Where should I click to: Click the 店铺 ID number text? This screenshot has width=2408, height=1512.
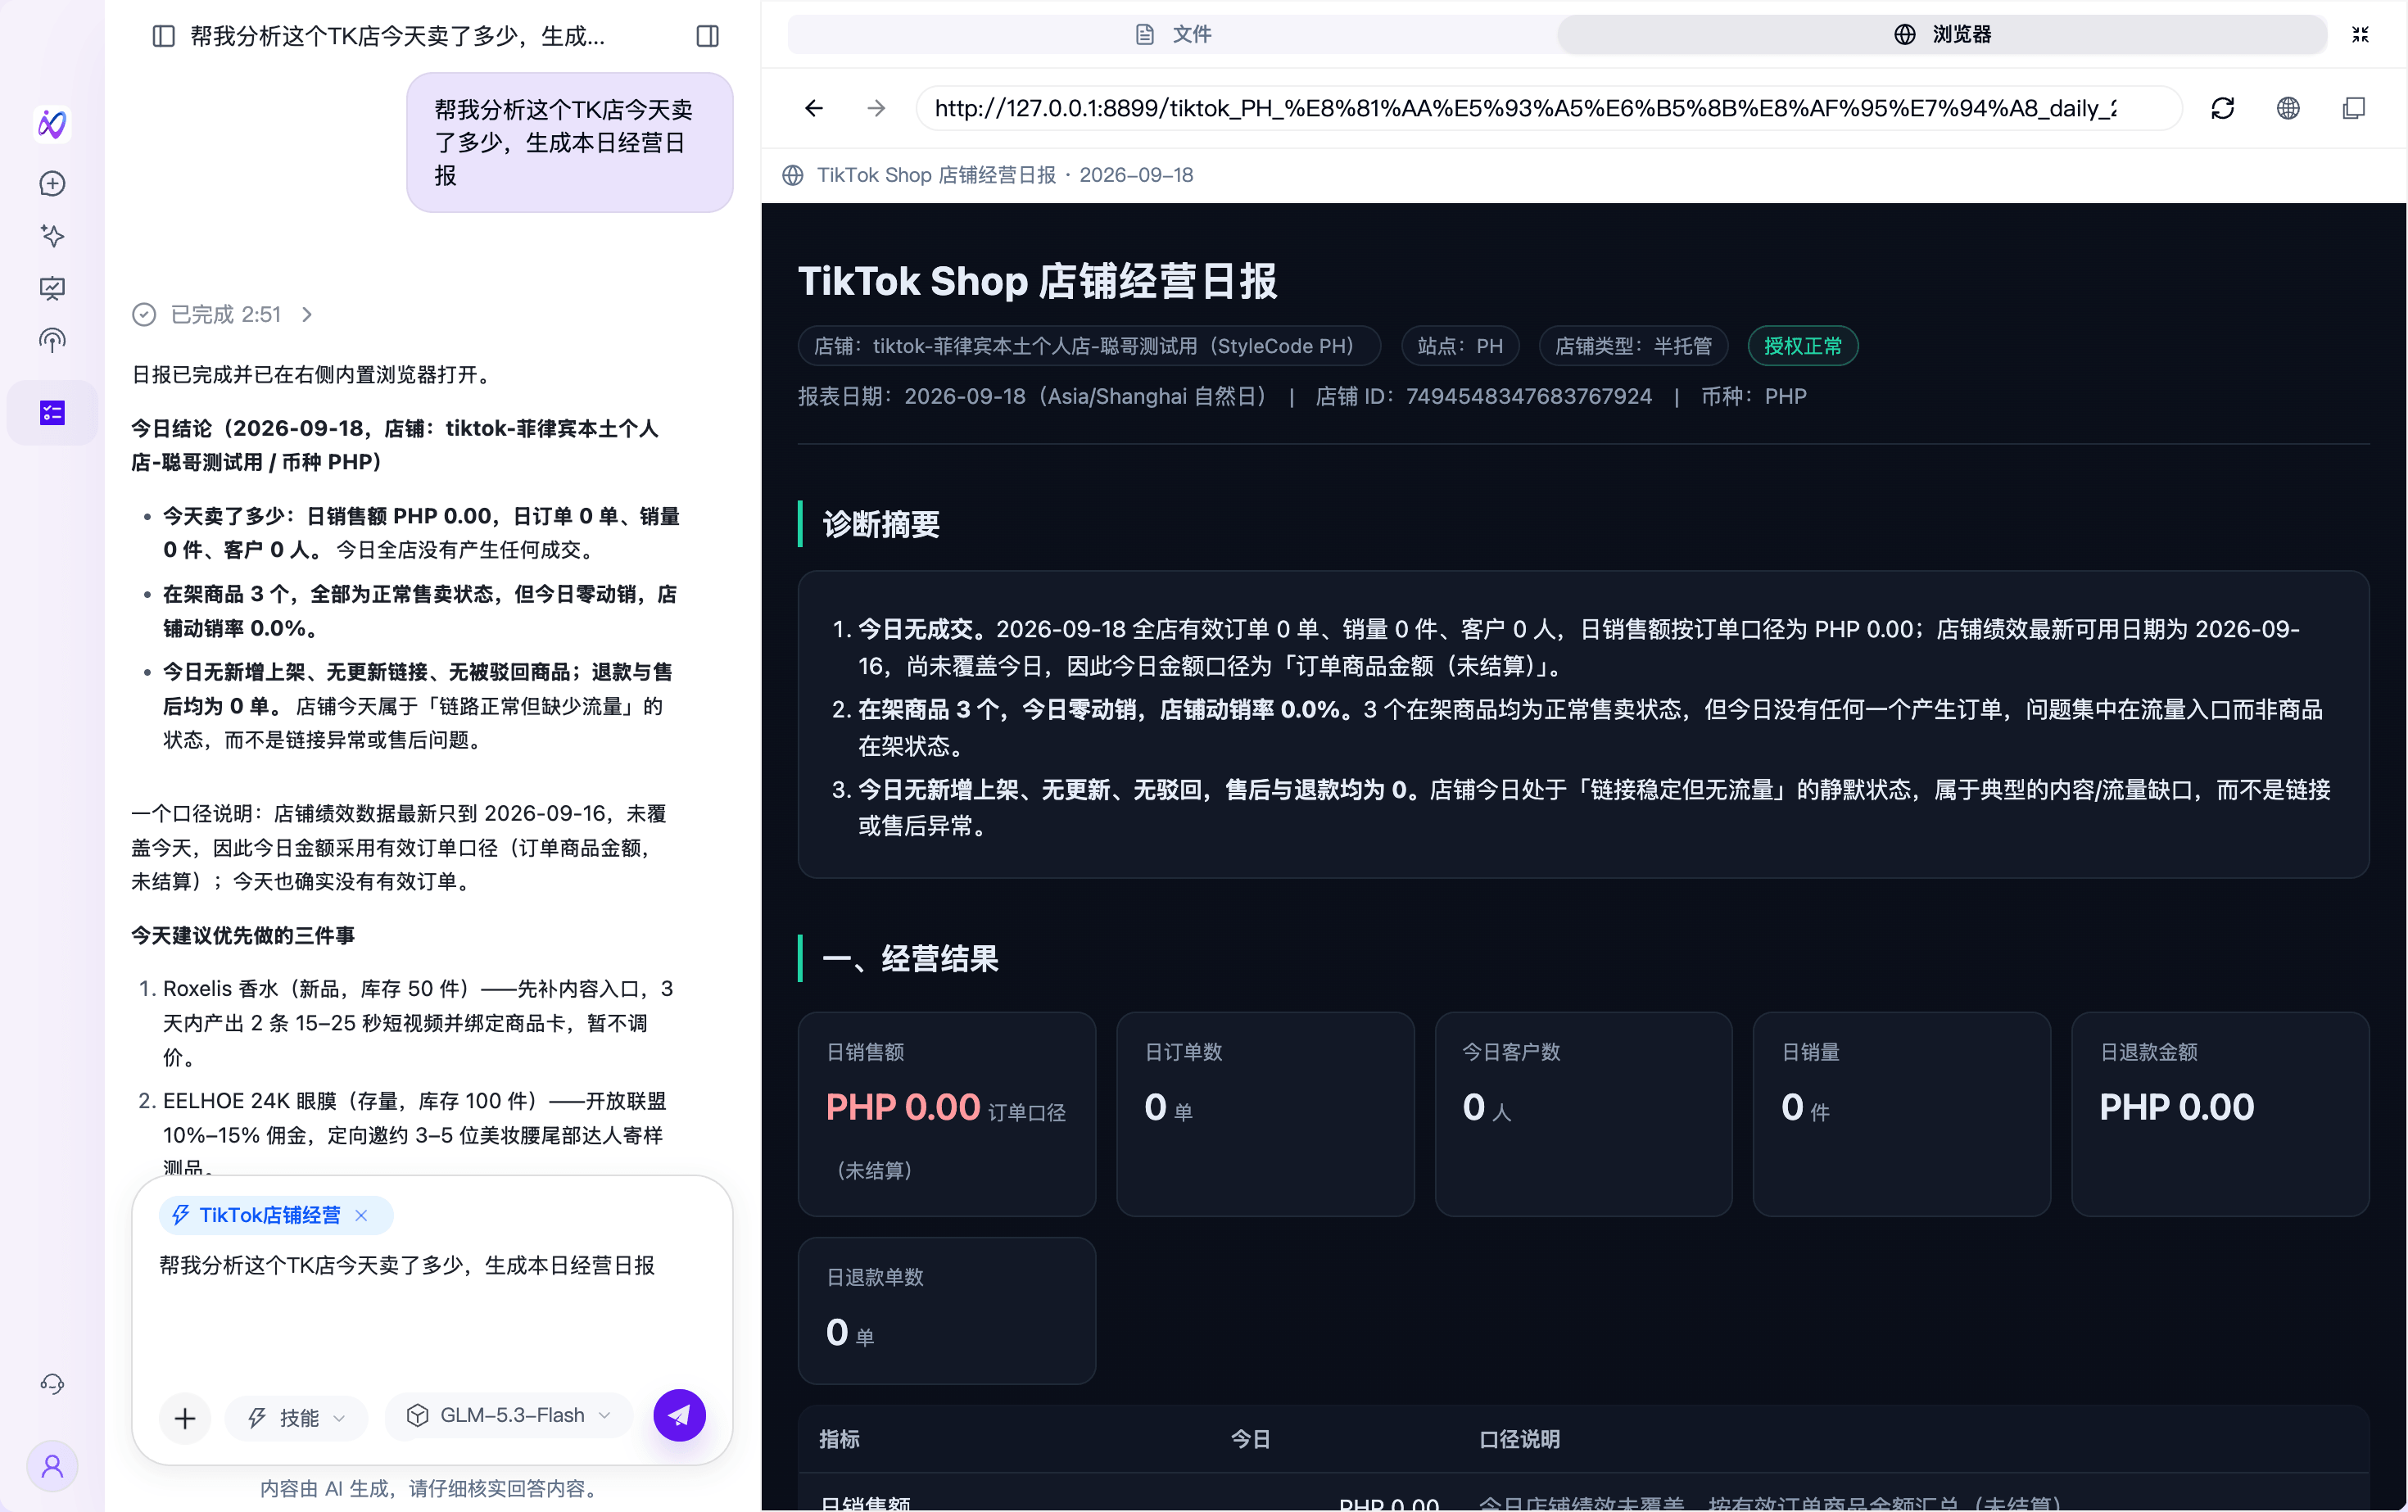click(x=1529, y=396)
